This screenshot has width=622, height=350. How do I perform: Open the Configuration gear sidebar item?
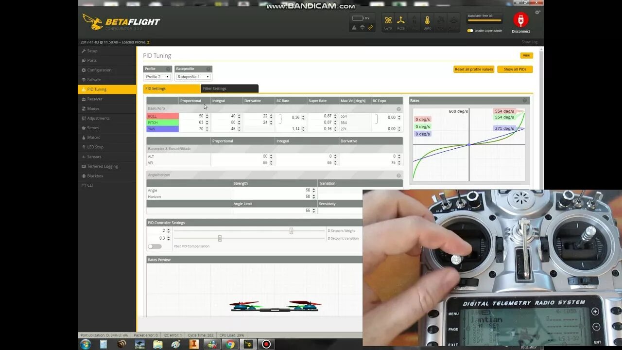[107, 70]
